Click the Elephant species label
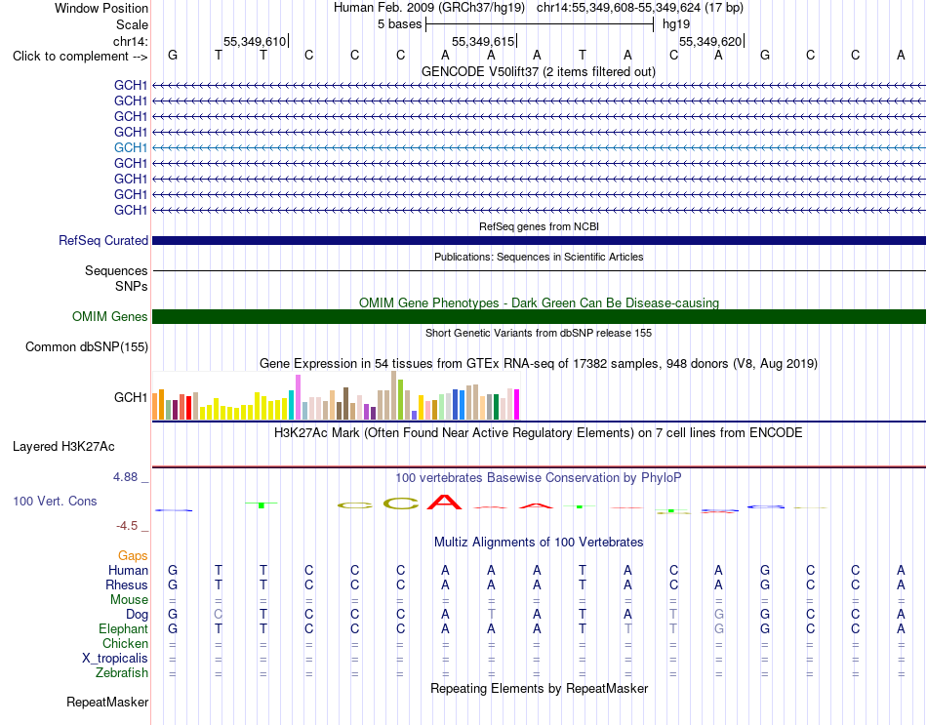 pos(124,628)
